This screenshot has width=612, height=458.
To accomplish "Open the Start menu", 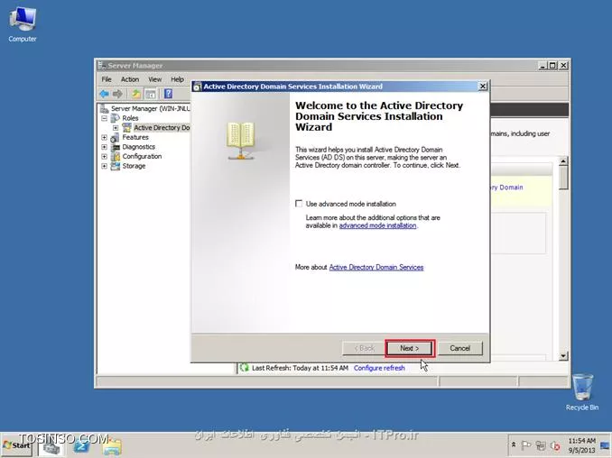I will pos(16,445).
